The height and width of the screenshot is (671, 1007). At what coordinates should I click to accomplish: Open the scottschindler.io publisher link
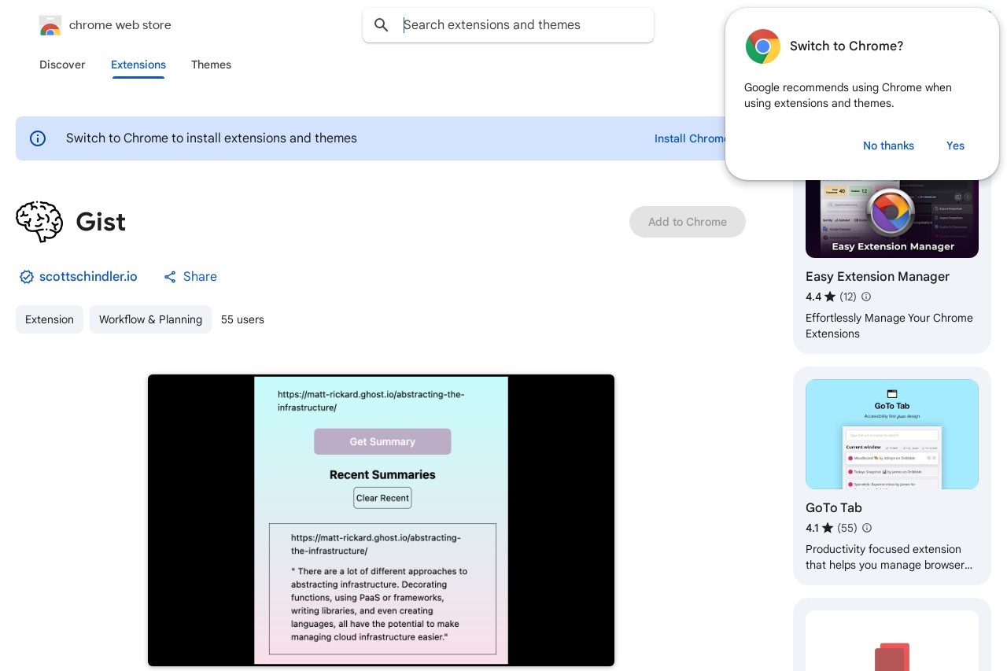[88, 277]
